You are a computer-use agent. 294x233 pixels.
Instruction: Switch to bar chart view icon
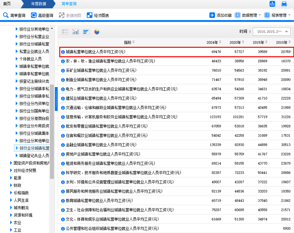76,32
